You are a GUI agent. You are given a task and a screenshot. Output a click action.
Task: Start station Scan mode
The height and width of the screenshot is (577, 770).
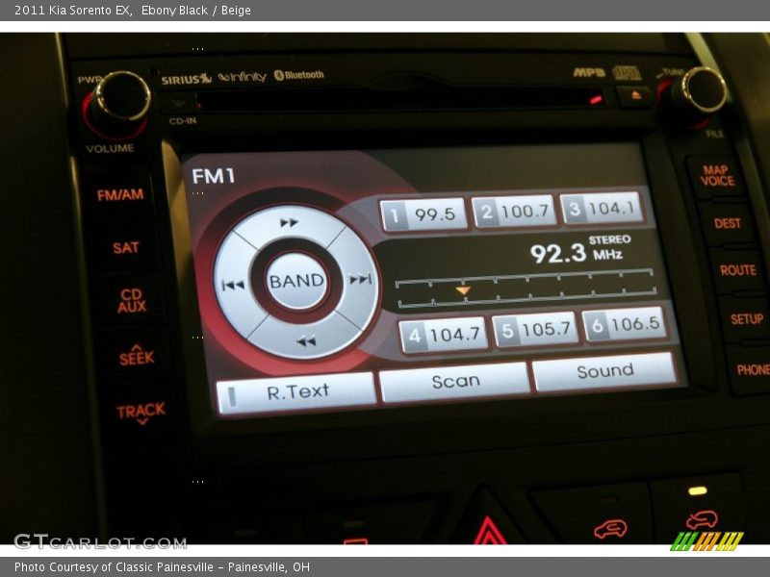click(456, 381)
